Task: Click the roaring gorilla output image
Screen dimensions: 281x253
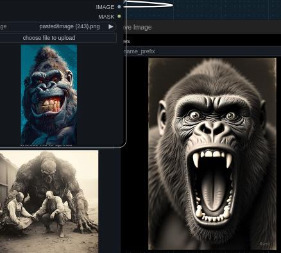Action: click(x=212, y=153)
